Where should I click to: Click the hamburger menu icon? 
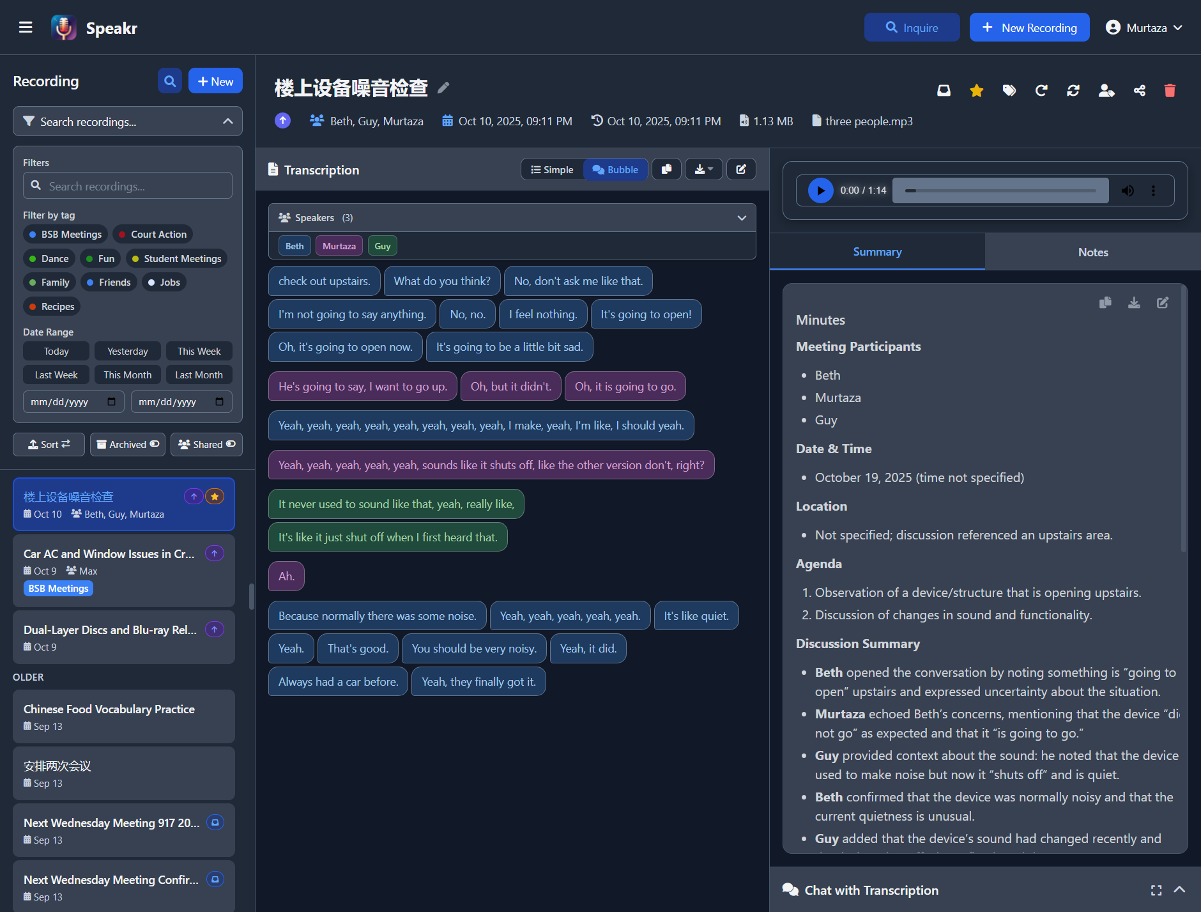tap(26, 27)
